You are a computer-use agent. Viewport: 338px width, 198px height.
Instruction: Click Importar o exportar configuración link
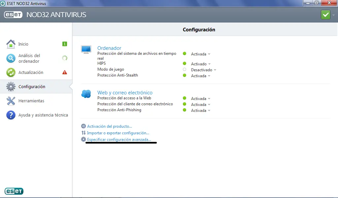pos(118,133)
